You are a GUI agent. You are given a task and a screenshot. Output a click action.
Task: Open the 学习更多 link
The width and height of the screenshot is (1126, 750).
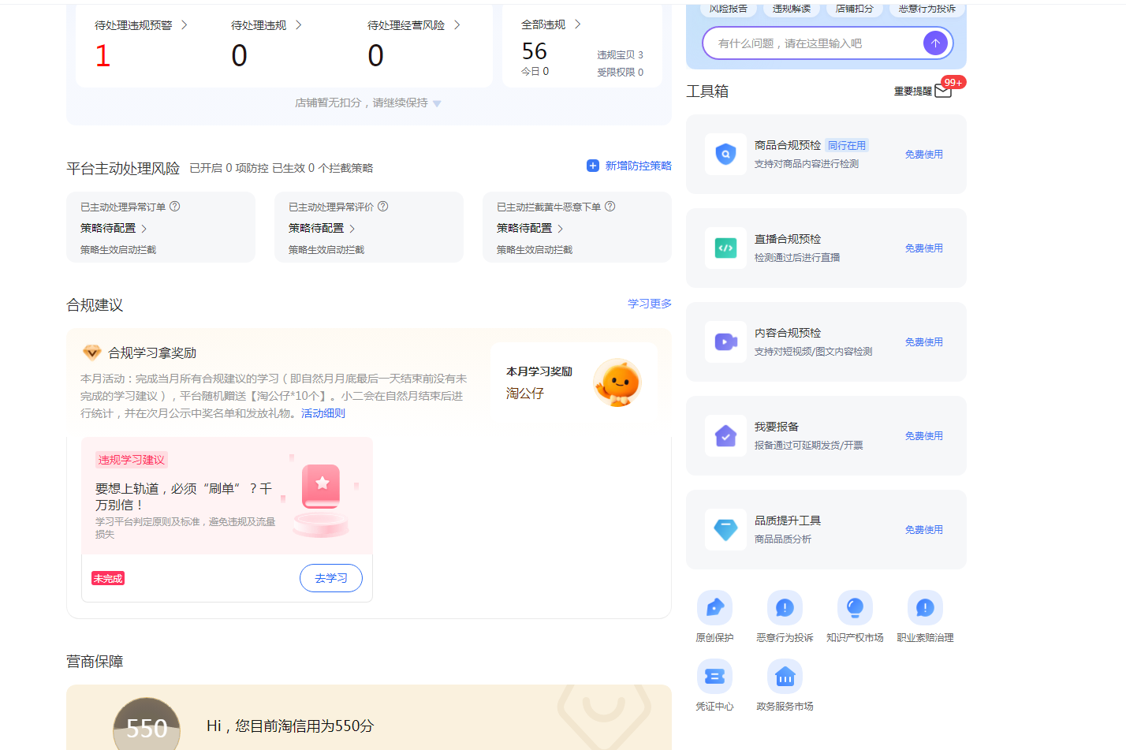click(650, 304)
